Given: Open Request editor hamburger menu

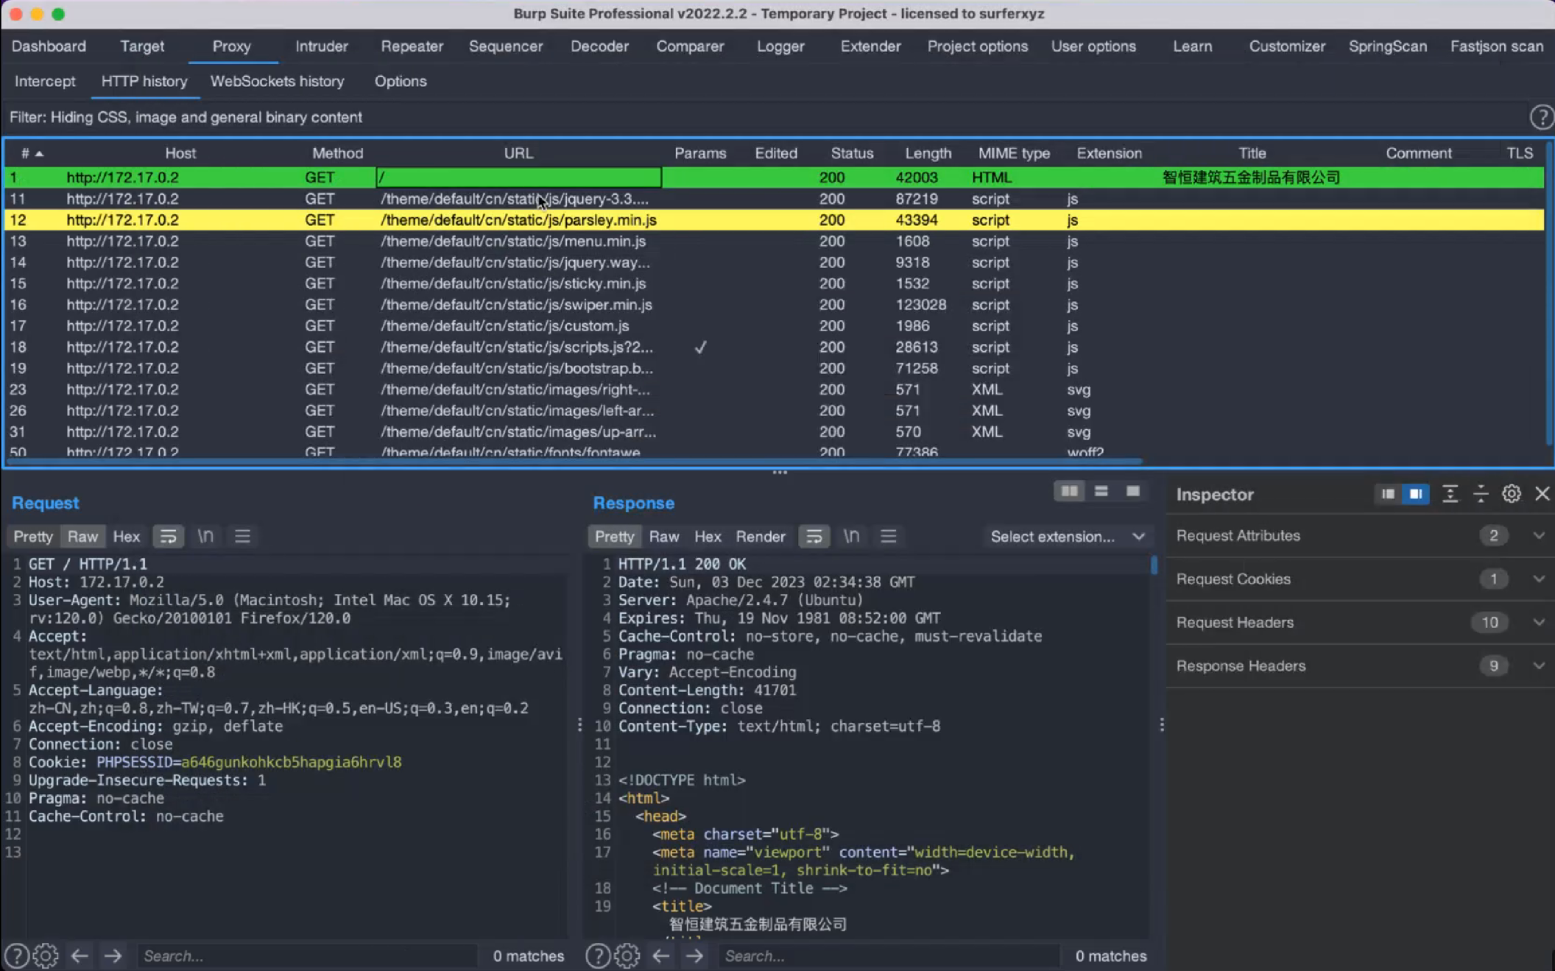Looking at the screenshot, I should point(242,537).
